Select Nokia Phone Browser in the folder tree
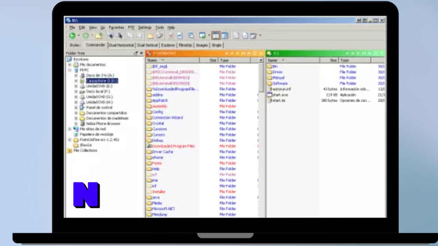The image size is (438, 246). 103,123
